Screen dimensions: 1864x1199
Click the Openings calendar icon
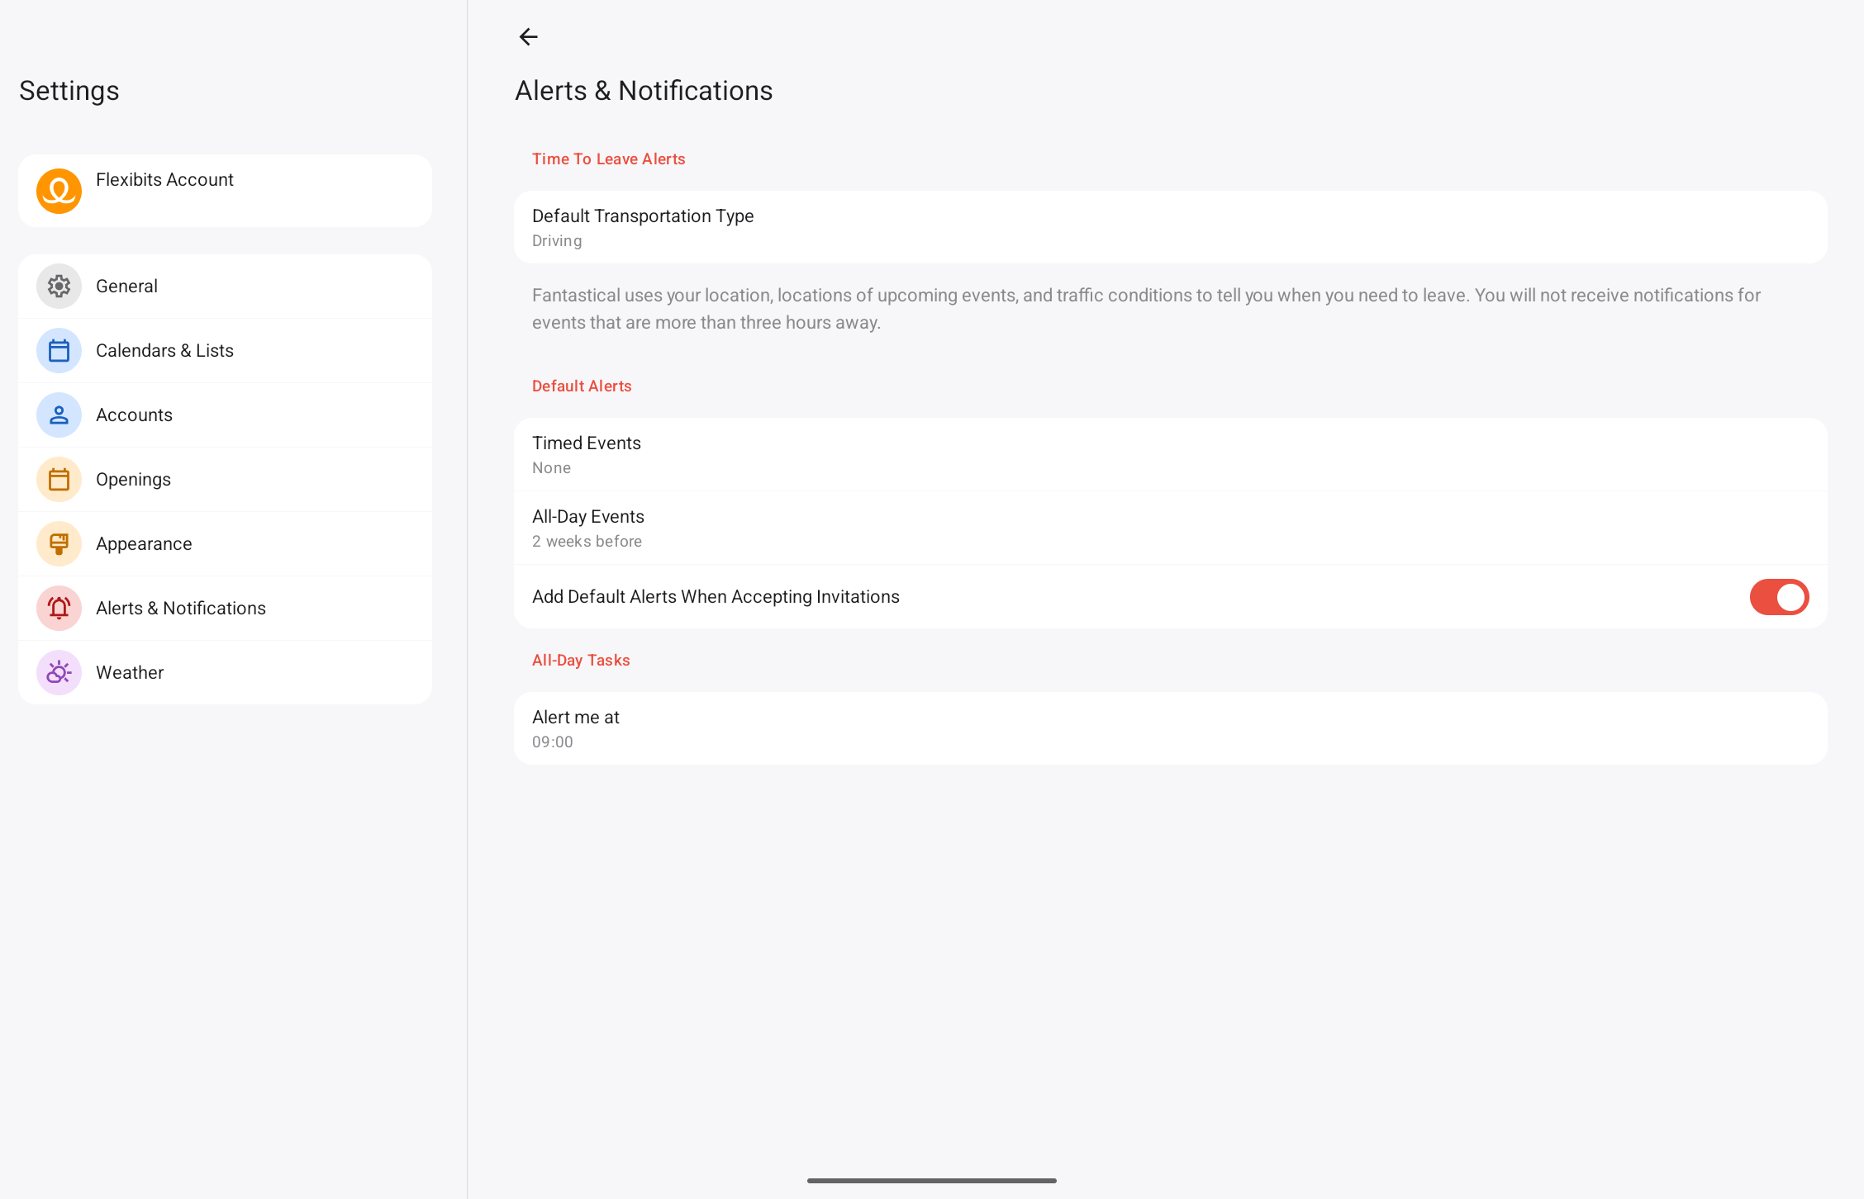[x=59, y=479]
